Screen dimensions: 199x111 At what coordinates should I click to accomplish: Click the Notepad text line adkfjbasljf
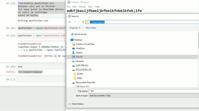[104, 11]
